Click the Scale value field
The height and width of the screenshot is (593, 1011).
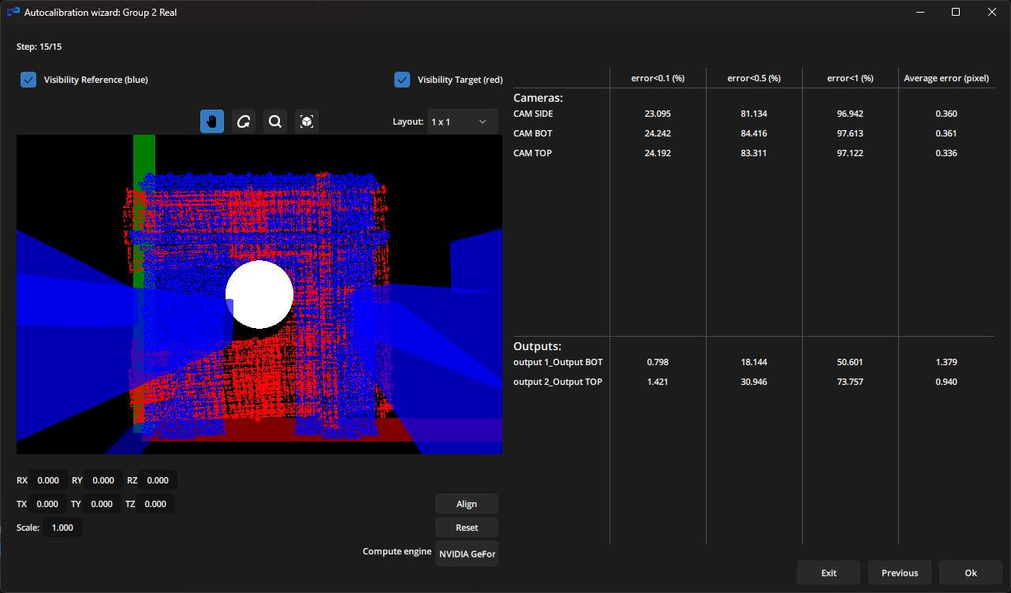(x=62, y=528)
